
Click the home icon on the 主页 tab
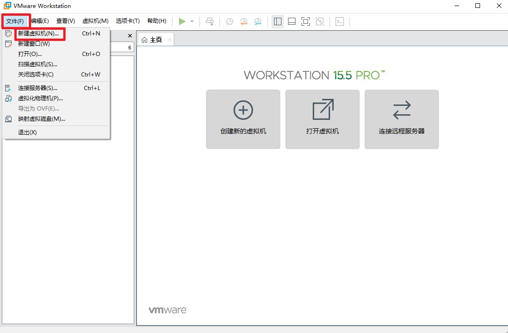click(x=144, y=40)
